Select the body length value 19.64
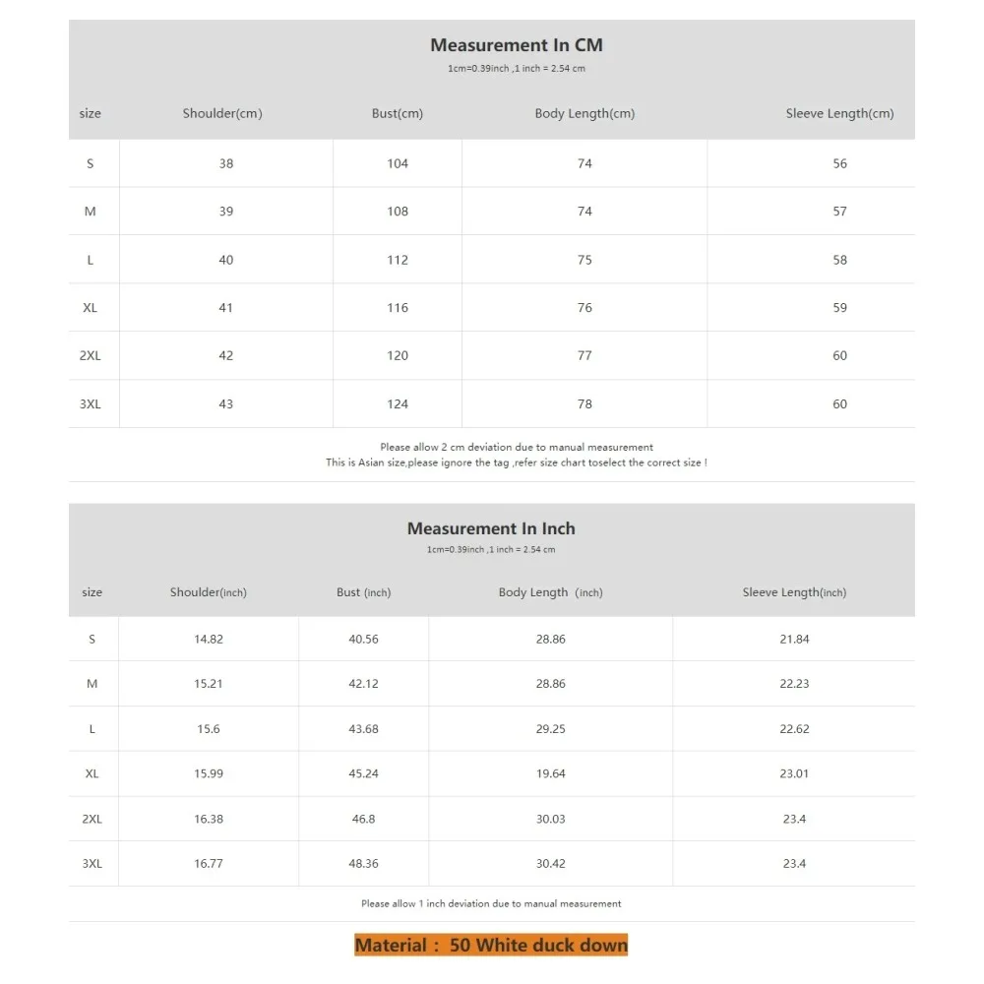Viewport: 984px width, 984px height. 550,773
